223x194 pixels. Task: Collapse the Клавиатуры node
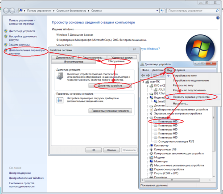[x=148, y=118]
